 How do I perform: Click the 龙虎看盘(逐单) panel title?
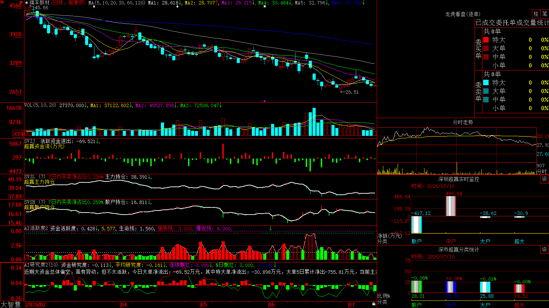tap(463, 14)
